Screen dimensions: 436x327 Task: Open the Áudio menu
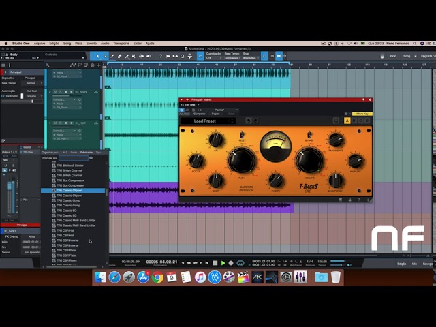pyautogui.click(x=105, y=44)
